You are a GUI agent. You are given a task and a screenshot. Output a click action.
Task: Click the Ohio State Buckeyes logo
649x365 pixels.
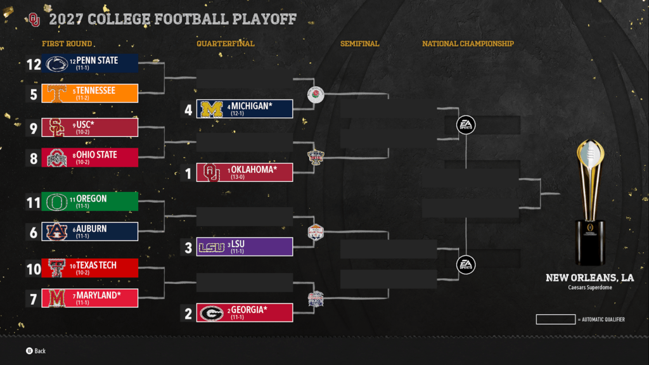tap(58, 158)
